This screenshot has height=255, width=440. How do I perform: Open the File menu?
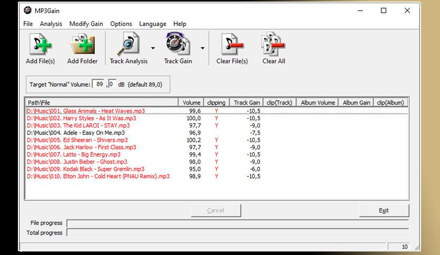pyautogui.click(x=28, y=24)
